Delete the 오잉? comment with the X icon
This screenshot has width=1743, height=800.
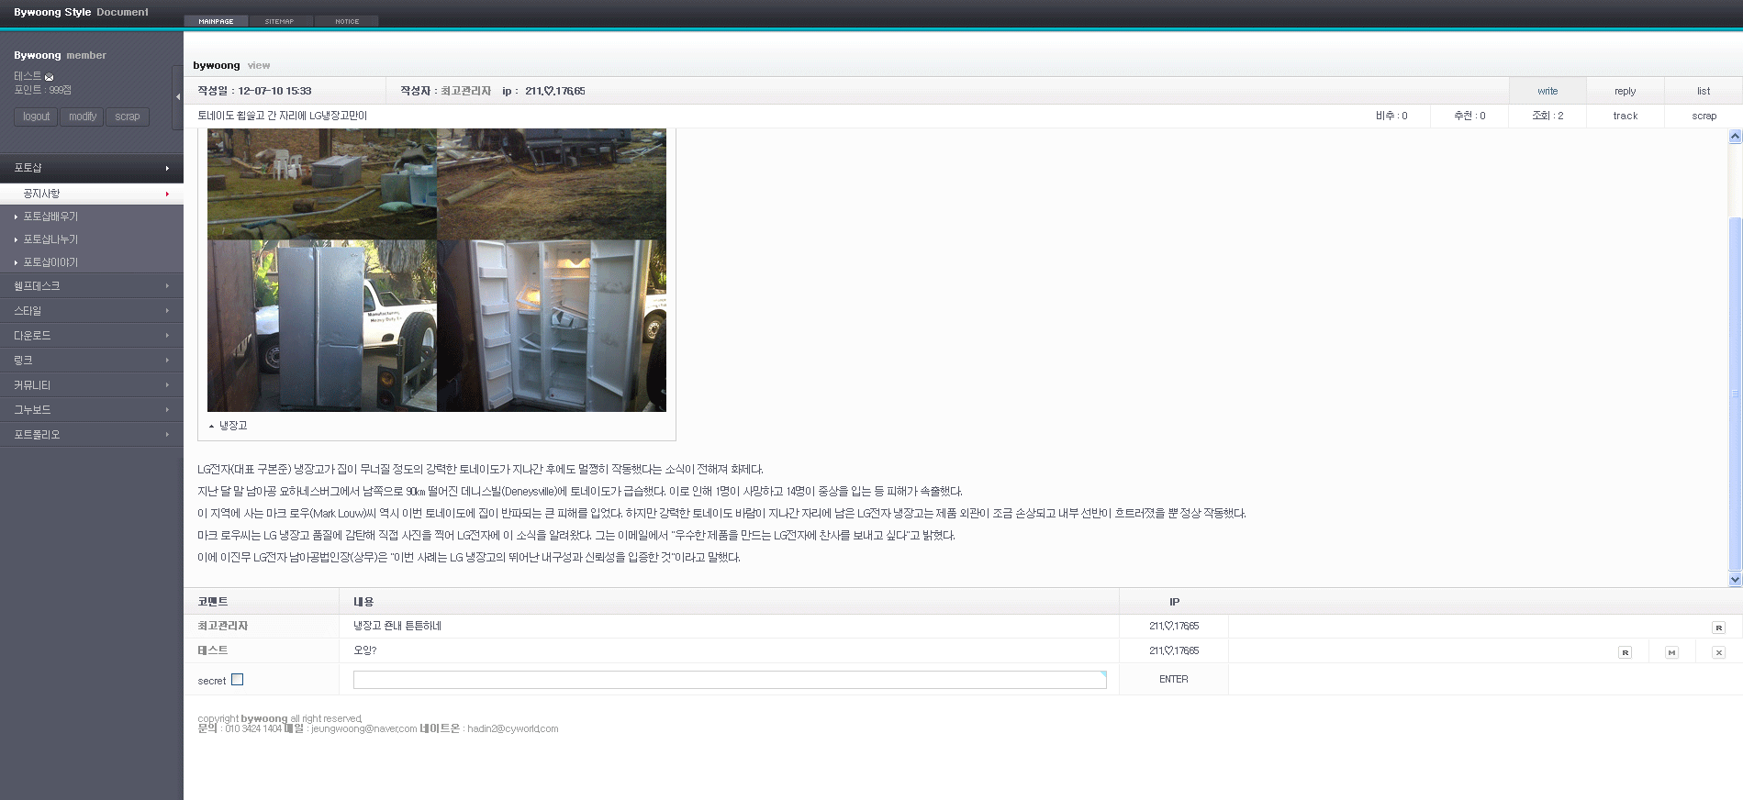[x=1718, y=652]
